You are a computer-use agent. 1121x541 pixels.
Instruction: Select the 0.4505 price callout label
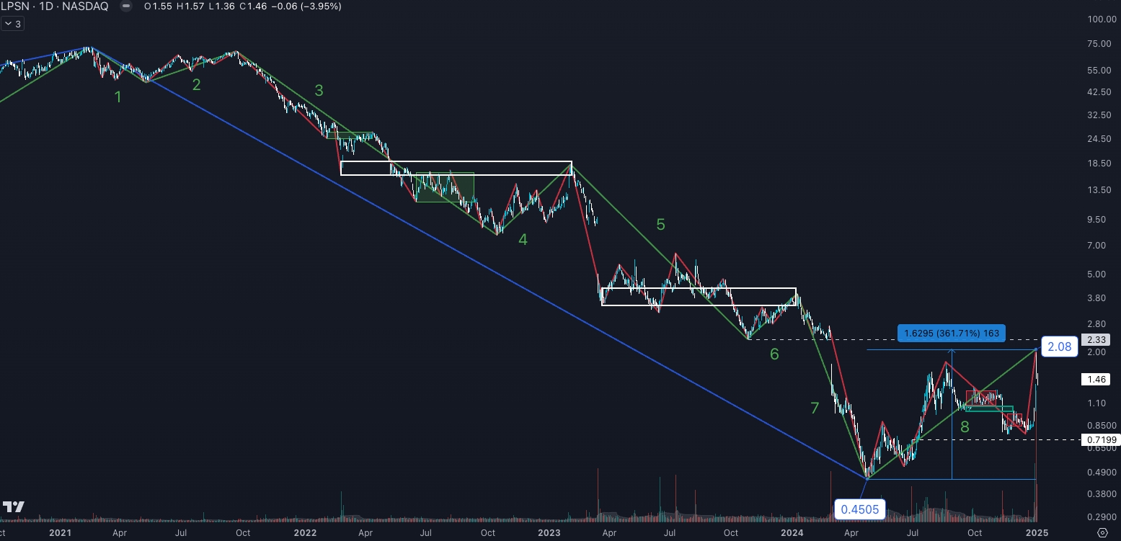(859, 509)
